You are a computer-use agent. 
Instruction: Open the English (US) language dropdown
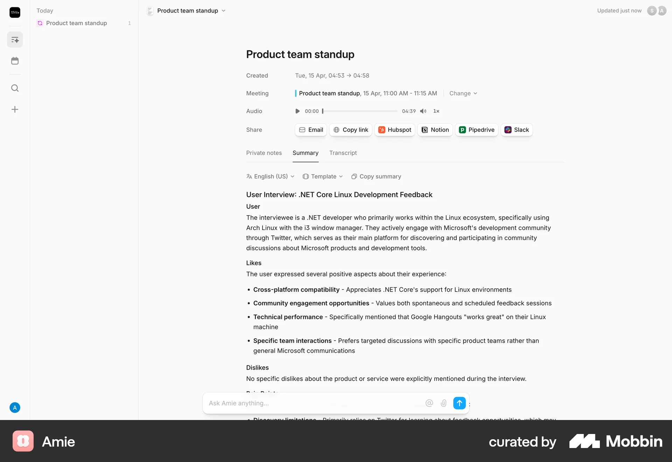coord(270,177)
